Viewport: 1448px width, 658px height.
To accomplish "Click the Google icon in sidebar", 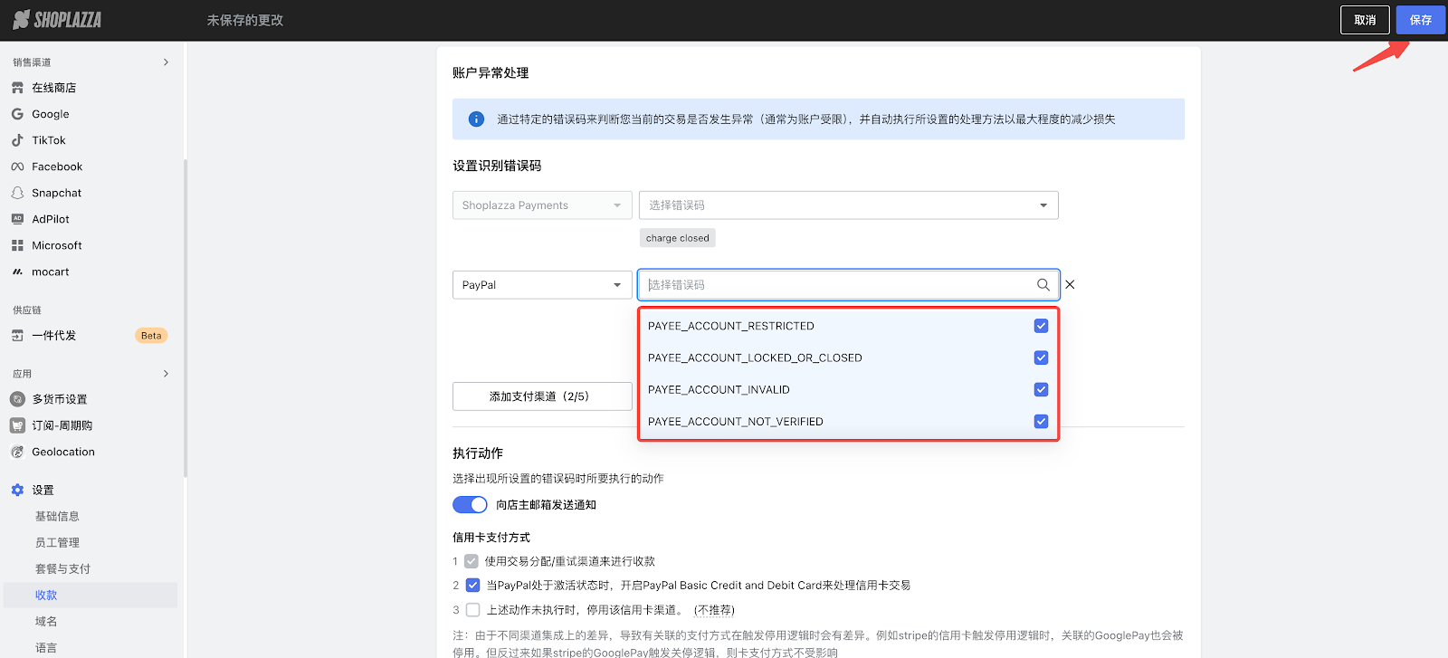I will (17, 114).
